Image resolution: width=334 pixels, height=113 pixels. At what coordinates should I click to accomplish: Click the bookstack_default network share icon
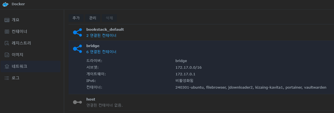[x=77, y=32]
